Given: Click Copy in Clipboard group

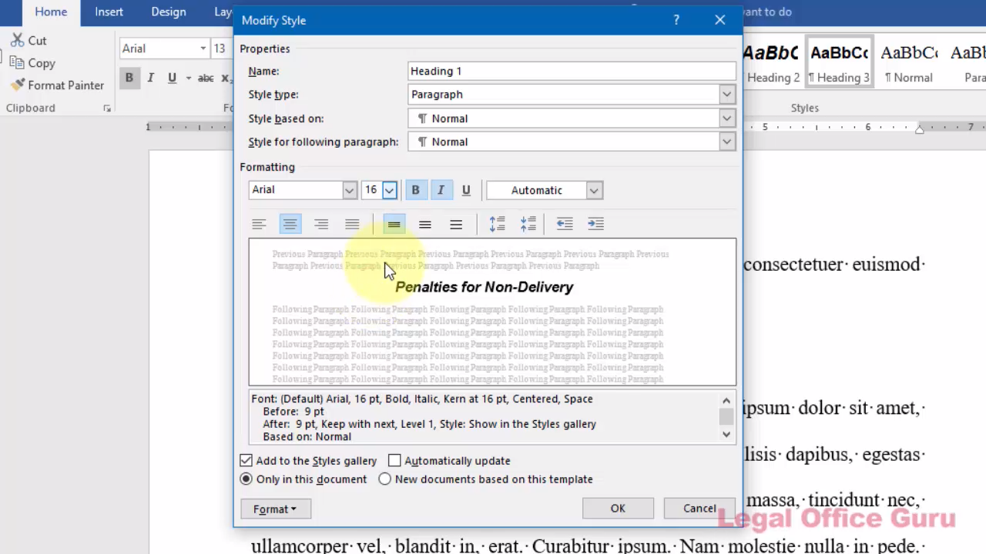Looking at the screenshot, I should pyautogui.click(x=32, y=63).
